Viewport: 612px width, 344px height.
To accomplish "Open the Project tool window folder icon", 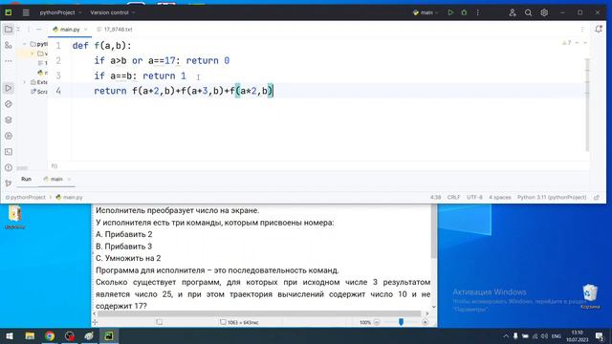I will pos(9,30).
